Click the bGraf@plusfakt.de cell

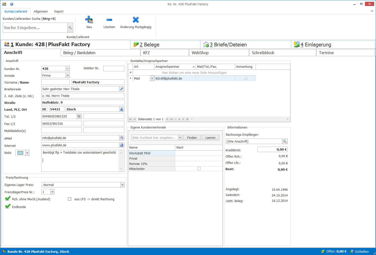click(x=175, y=78)
